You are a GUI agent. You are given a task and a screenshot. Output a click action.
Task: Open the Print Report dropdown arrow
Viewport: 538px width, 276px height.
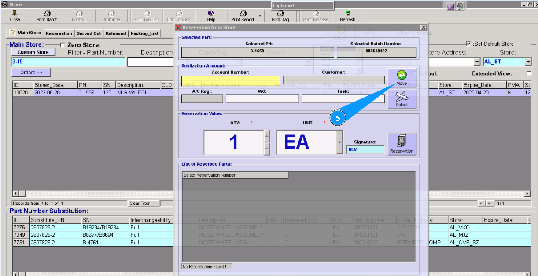click(260, 17)
